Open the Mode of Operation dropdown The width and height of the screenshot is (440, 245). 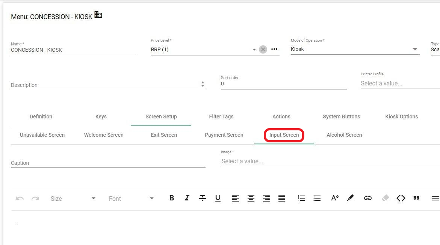pyautogui.click(x=415, y=49)
